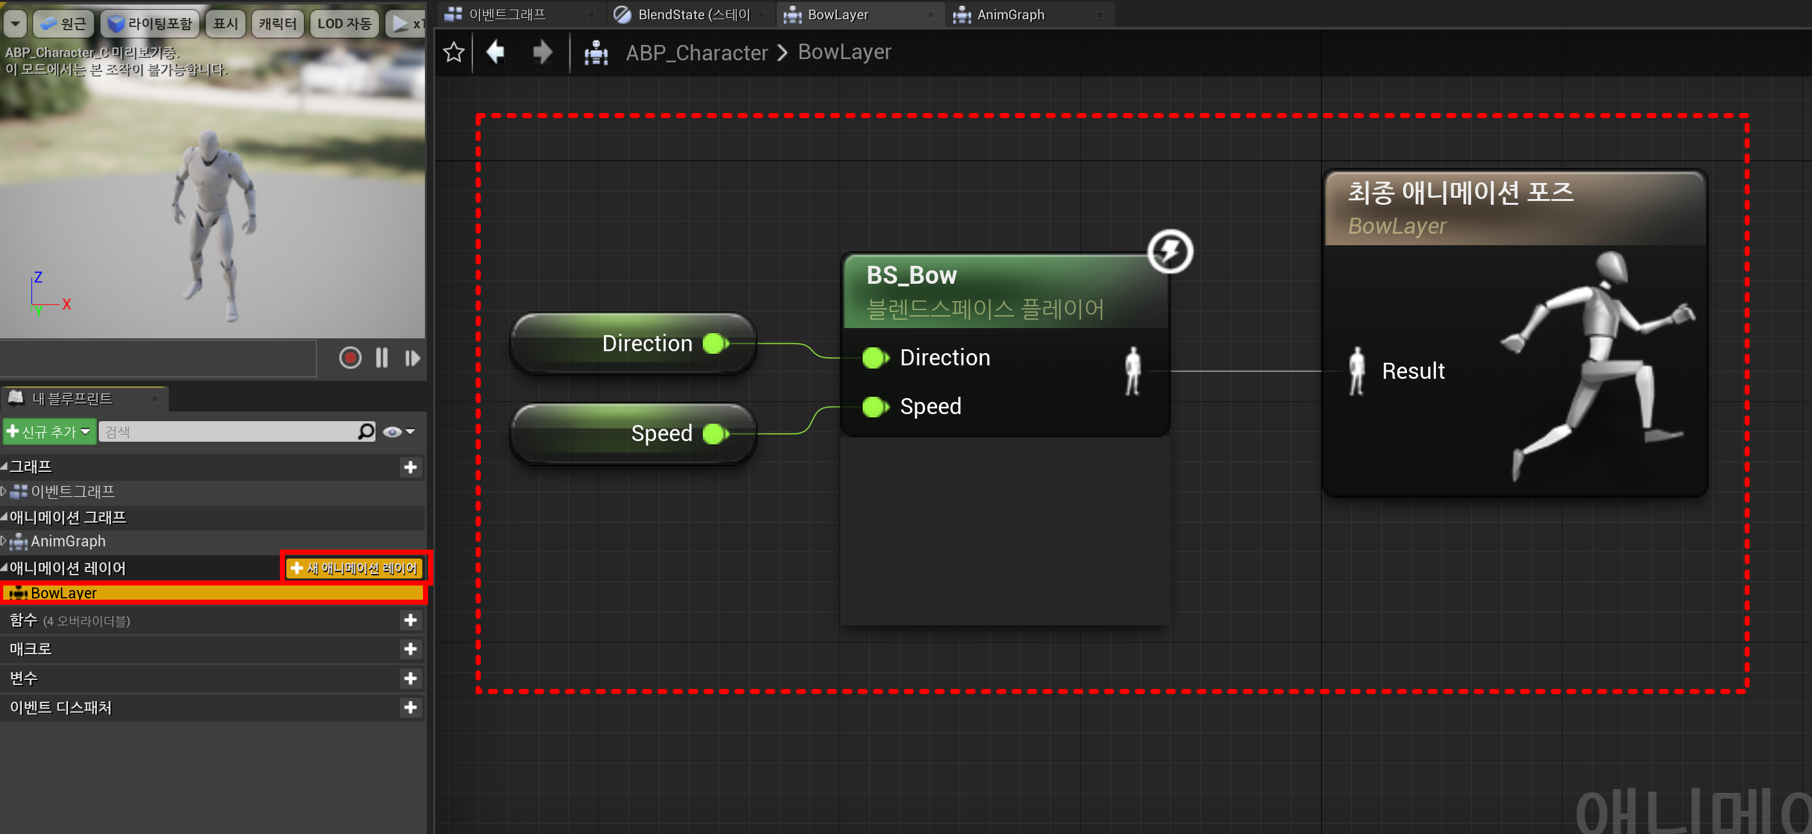The height and width of the screenshot is (834, 1812).
Task: Go forward with the right arrow
Action: [x=542, y=52]
